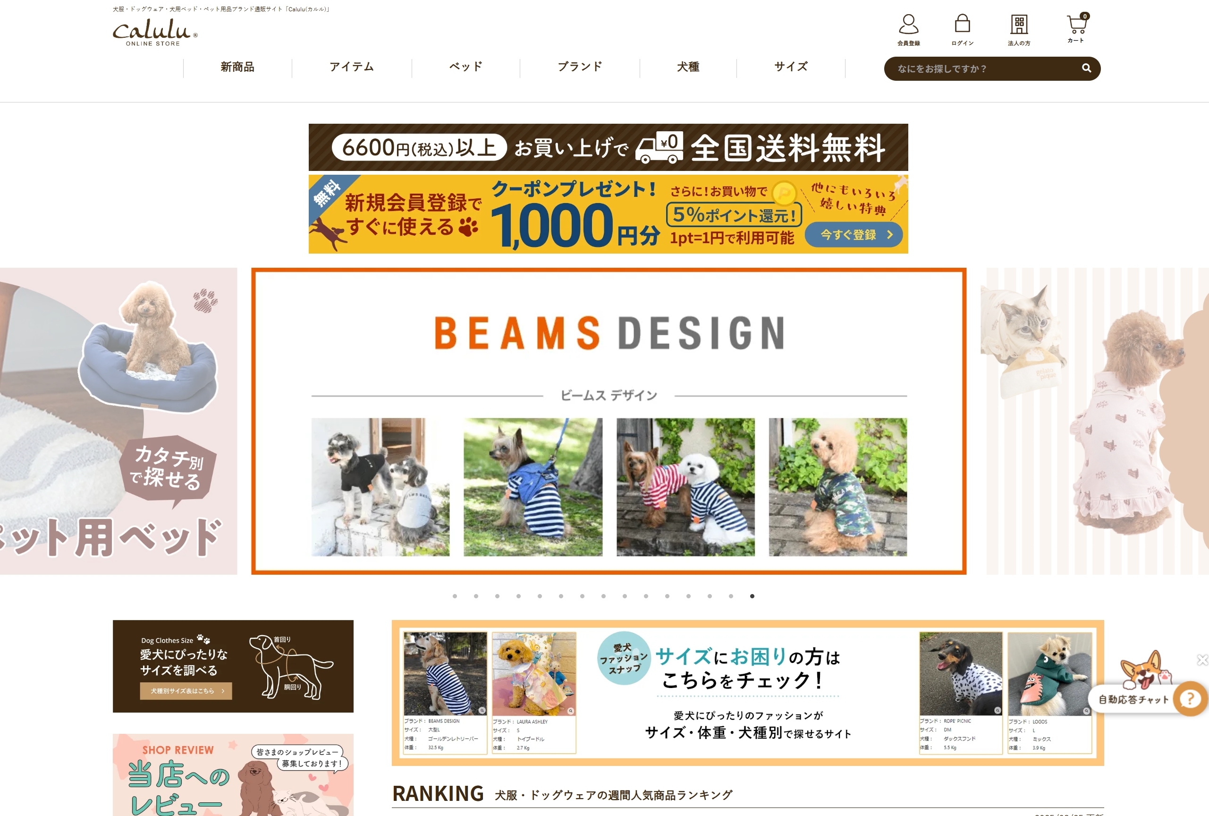Screen dimensions: 1209x816
Task: Select the first carousel pagination dot
Action: [x=455, y=596]
